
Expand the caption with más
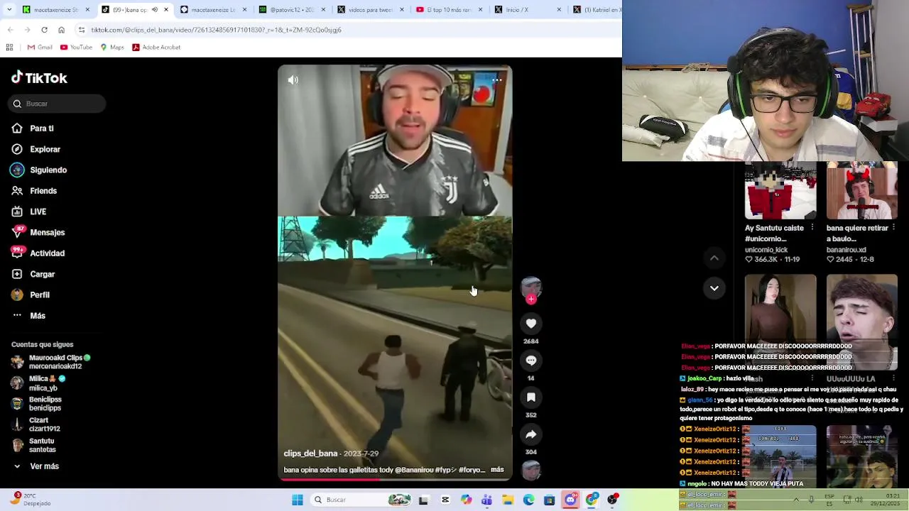497,470
